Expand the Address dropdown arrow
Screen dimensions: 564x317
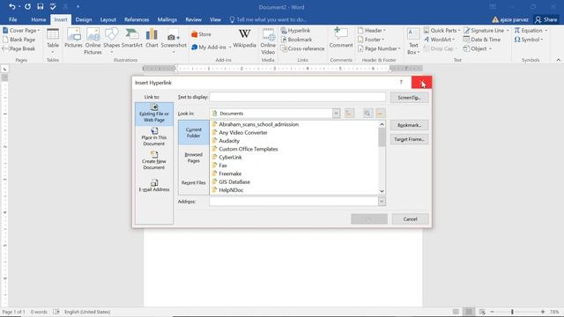[382, 202]
